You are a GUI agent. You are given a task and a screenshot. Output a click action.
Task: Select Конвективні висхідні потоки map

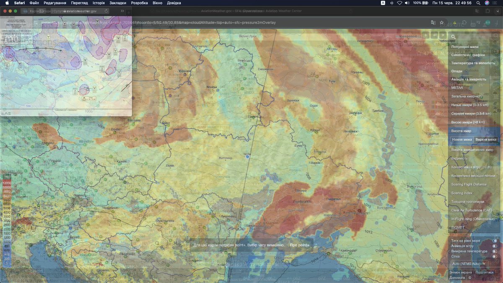tap(473, 176)
